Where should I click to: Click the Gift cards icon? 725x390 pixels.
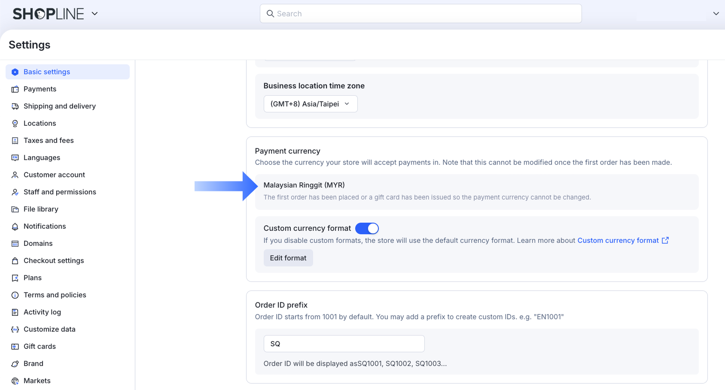point(15,347)
